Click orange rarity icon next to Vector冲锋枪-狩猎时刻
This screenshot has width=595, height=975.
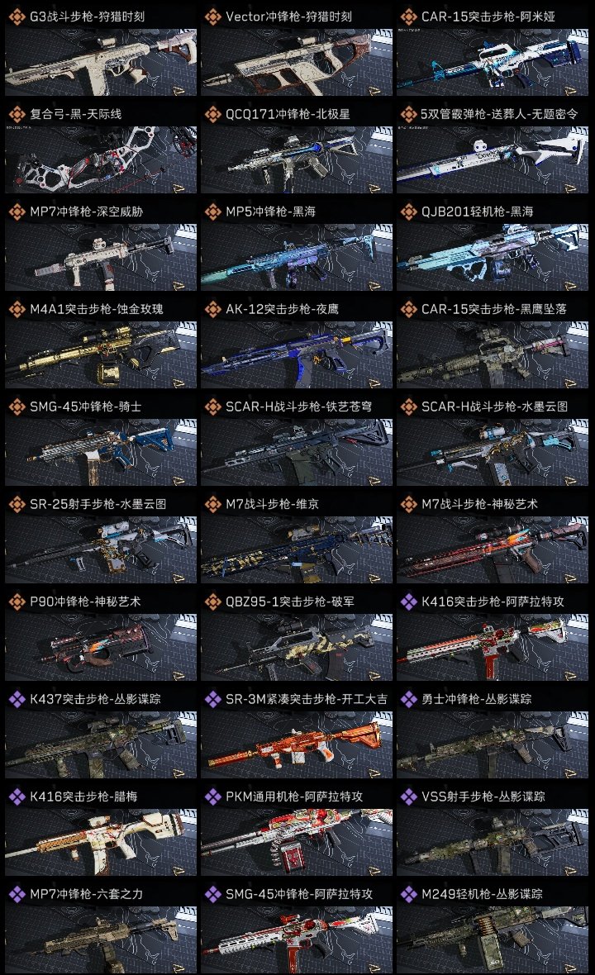click(x=212, y=17)
